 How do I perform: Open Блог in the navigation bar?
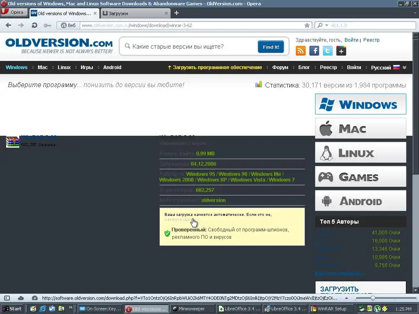coord(304,67)
